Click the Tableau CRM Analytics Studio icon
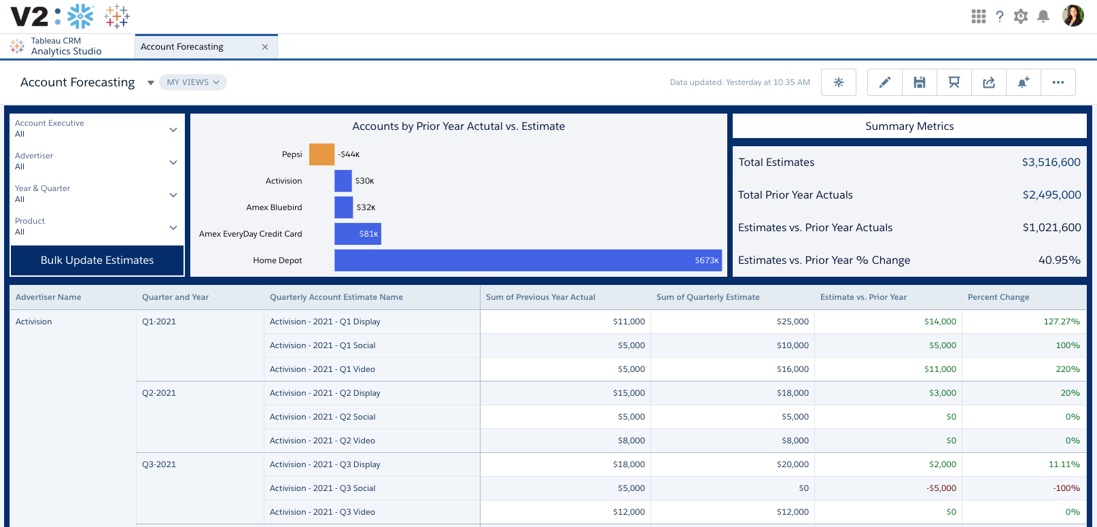Viewport: 1097px width, 527px height. point(17,46)
